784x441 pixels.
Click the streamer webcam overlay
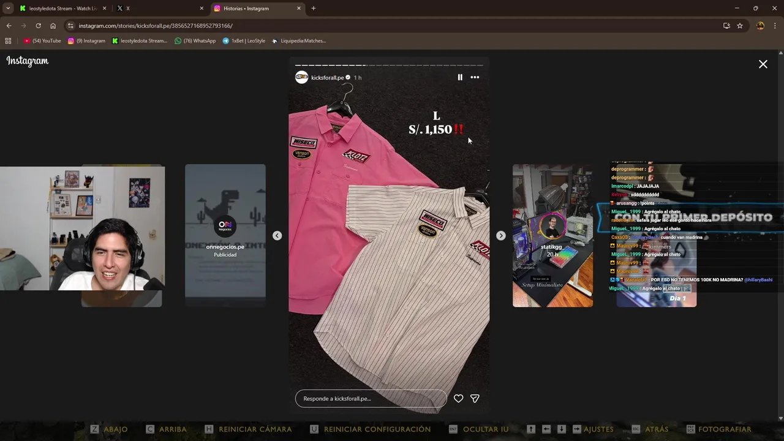click(x=82, y=227)
